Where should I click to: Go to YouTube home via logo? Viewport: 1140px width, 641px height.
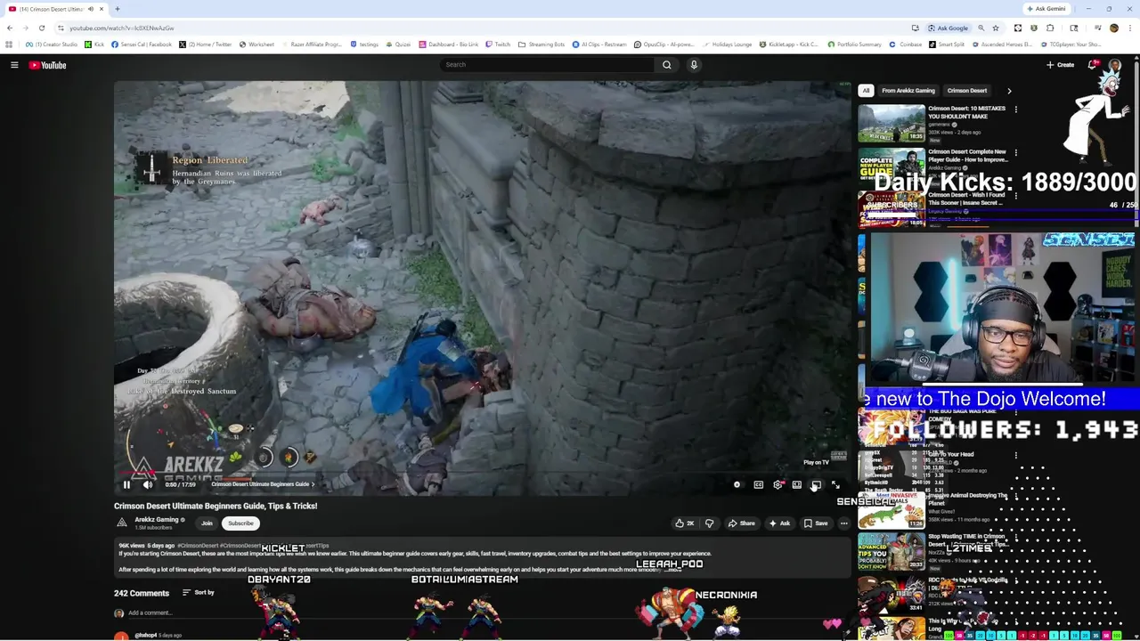pos(47,65)
